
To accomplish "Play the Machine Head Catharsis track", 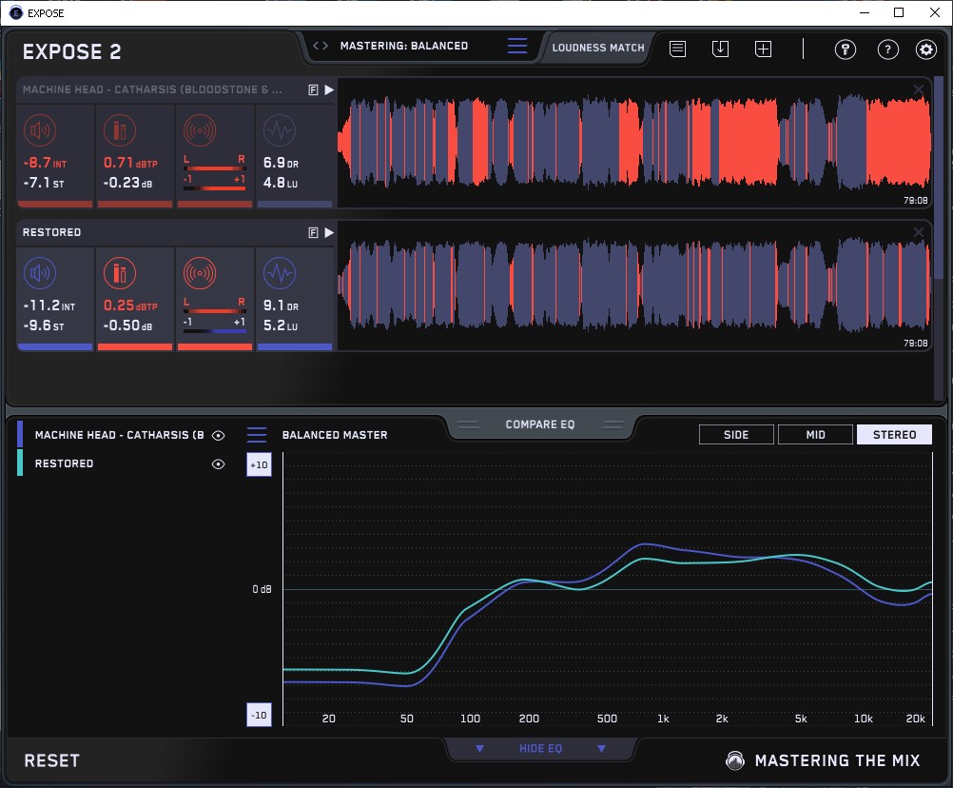I will (x=329, y=89).
